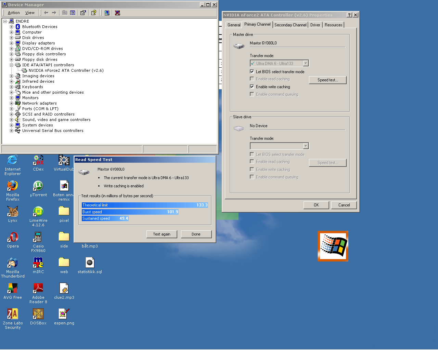Select the DOSBox desktop shortcut
Viewport: 438px width, 350px height.
click(38, 314)
